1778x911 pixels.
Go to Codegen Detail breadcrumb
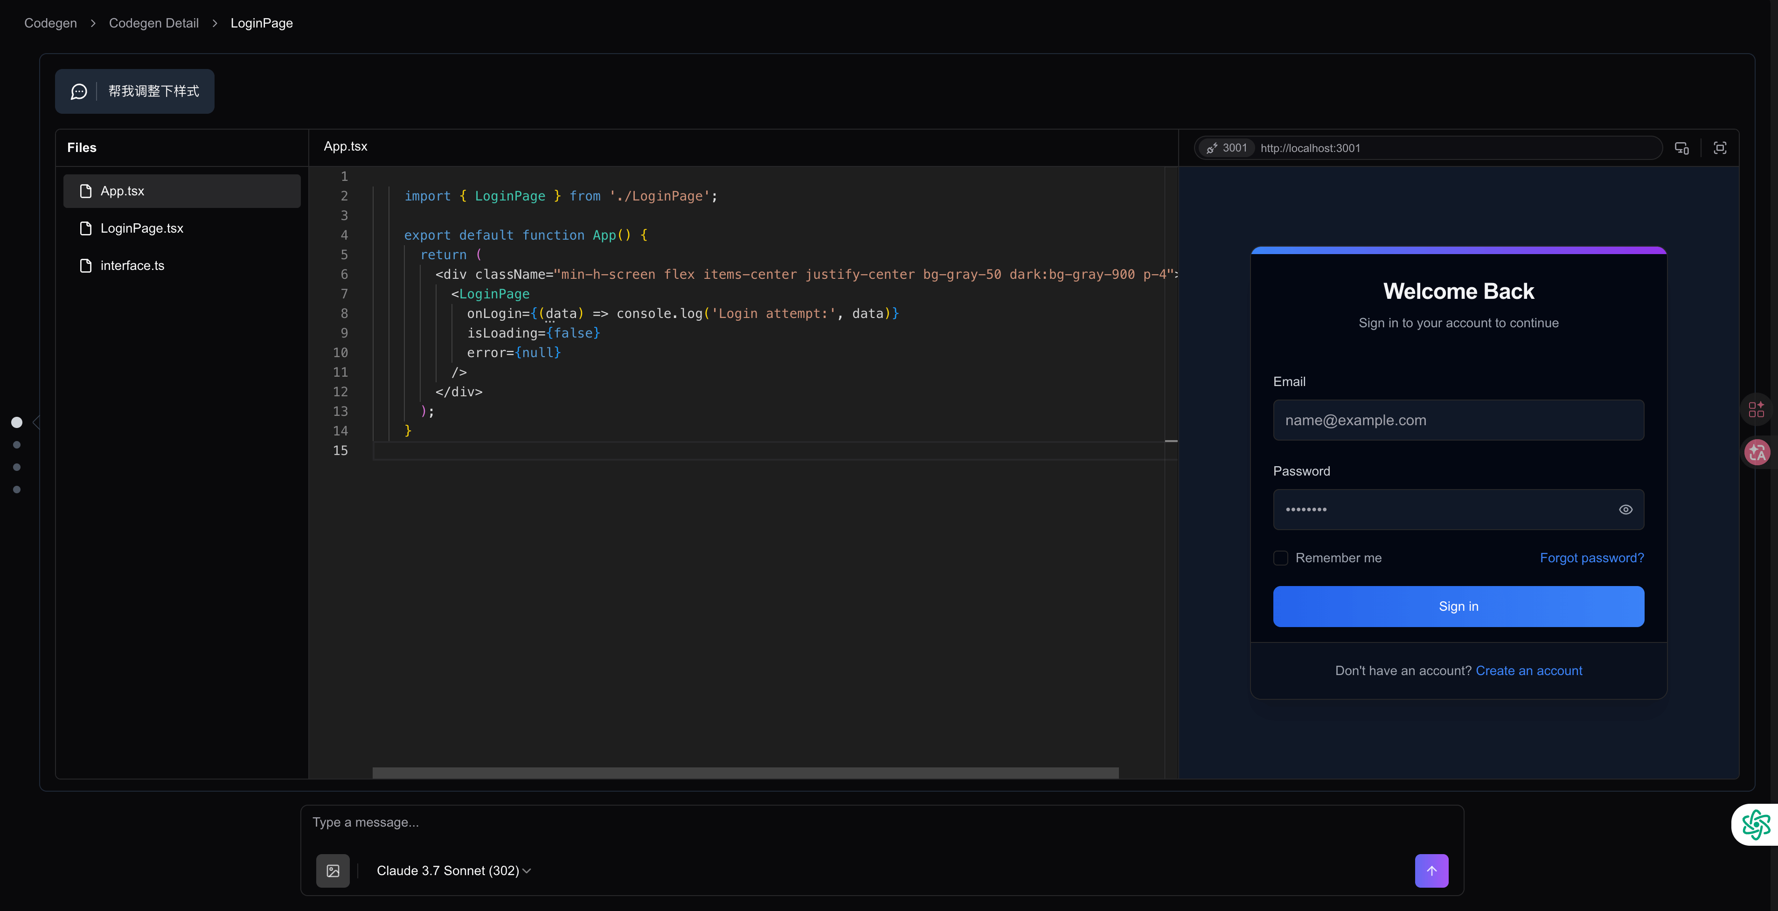[153, 23]
